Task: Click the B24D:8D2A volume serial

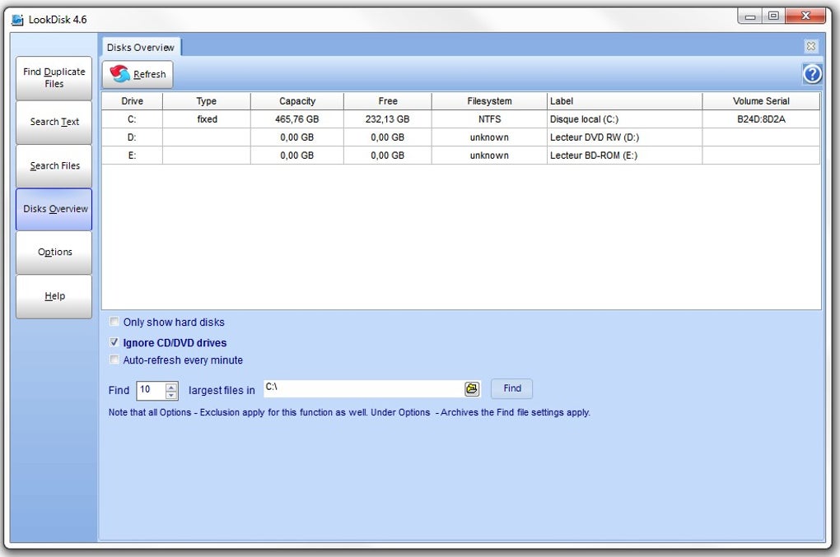Action: [x=761, y=119]
